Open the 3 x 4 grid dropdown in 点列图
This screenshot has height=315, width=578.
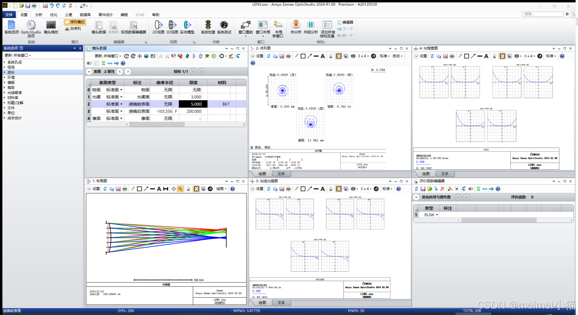point(363,56)
